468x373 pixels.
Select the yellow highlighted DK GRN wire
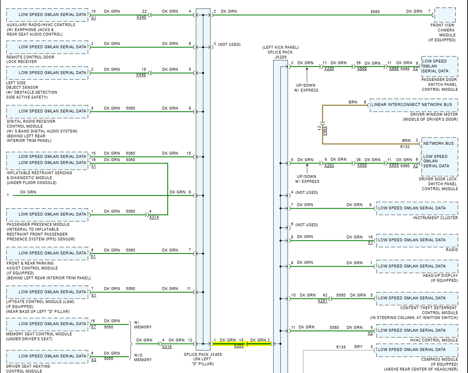tap(242, 344)
